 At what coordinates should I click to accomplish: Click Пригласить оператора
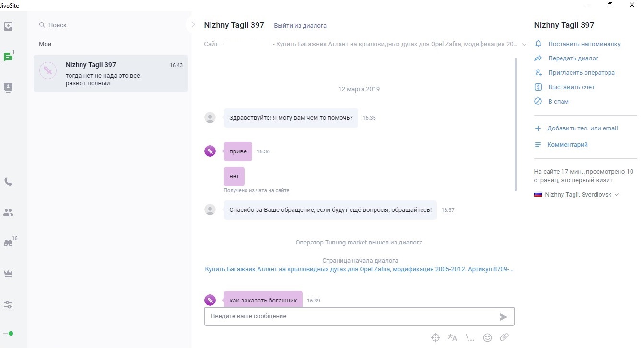pos(582,73)
